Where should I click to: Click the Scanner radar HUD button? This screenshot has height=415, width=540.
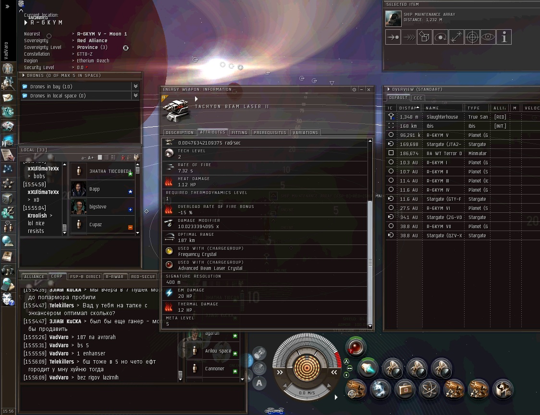coord(259,368)
